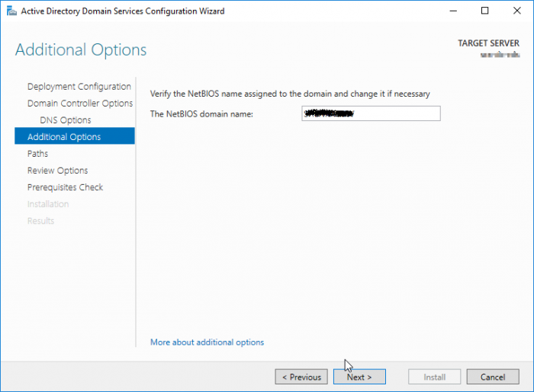Go to Paths step
Image resolution: width=534 pixels, height=392 pixels.
click(x=38, y=154)
